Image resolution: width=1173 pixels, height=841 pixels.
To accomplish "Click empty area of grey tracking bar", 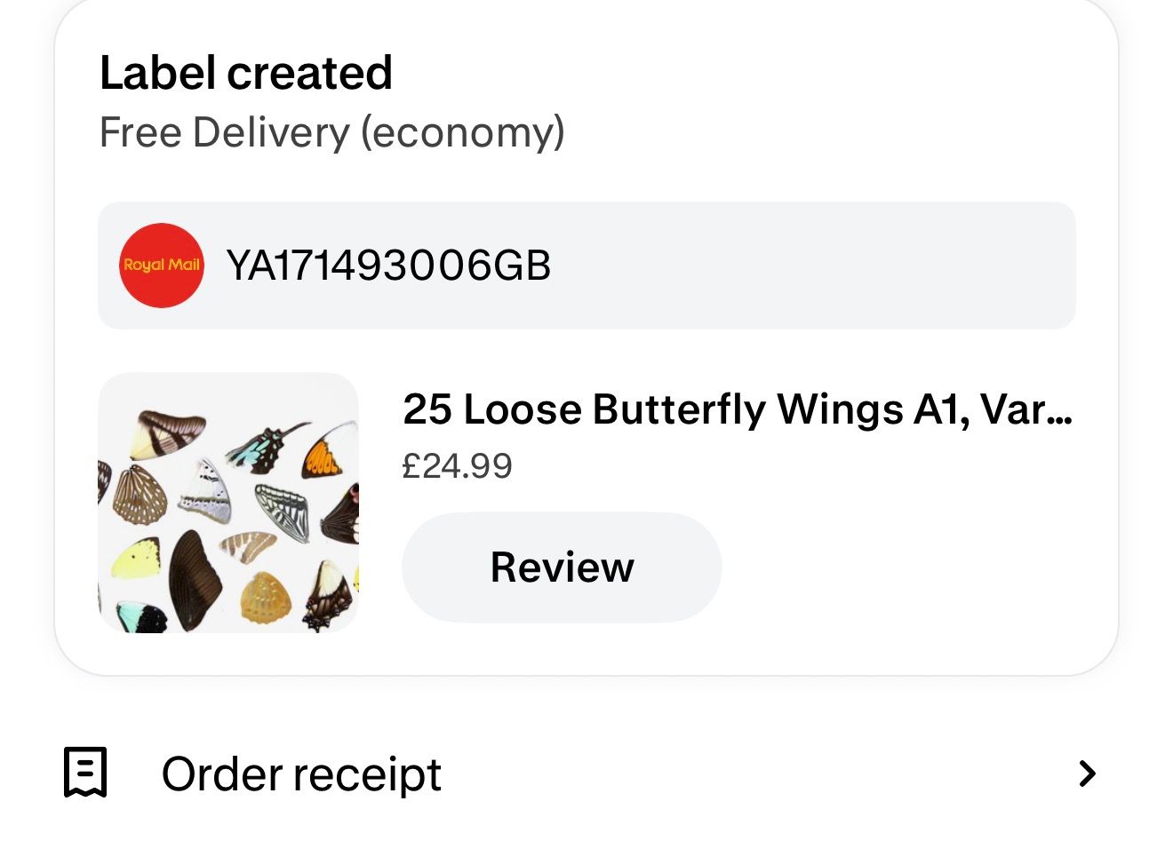I will (800, 266).
